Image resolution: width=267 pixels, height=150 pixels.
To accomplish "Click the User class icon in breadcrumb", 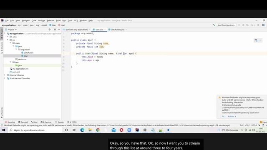I will pyautogui.click(x=50, y=25).
